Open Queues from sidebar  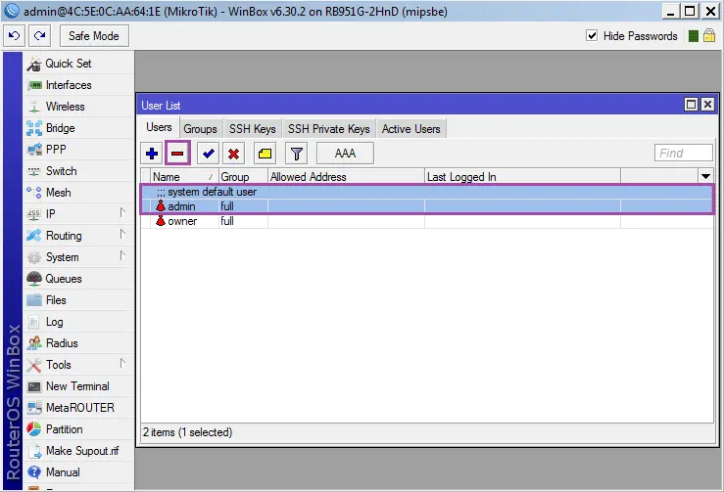pyautogui.click(x=78, y=279)
